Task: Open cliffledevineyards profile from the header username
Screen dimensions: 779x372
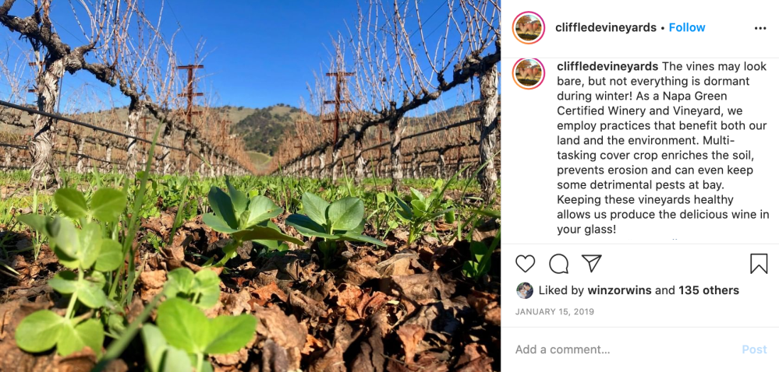Action: (x=605, y=27)
